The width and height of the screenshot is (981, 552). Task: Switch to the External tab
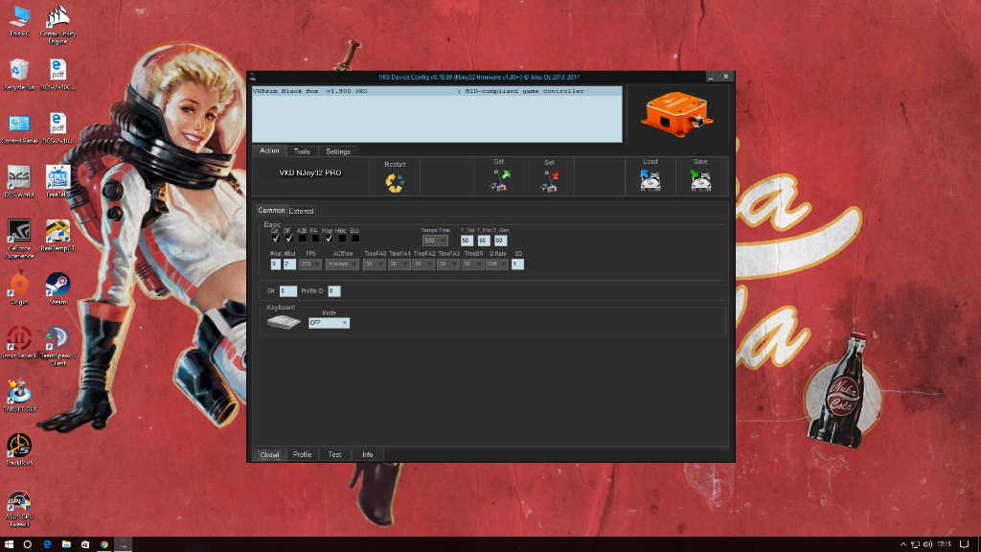(x=301, y=211)
